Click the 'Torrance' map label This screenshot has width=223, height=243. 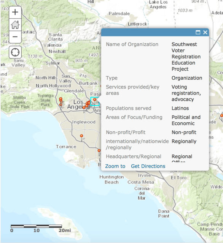[66, 147]
